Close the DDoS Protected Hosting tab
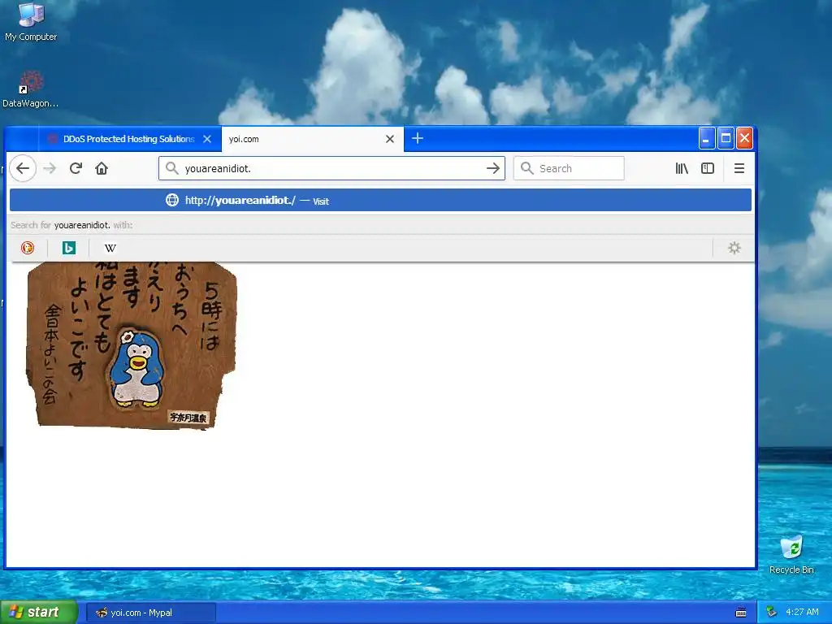Screen dimensions: 832x624 (x=207, y=139)
